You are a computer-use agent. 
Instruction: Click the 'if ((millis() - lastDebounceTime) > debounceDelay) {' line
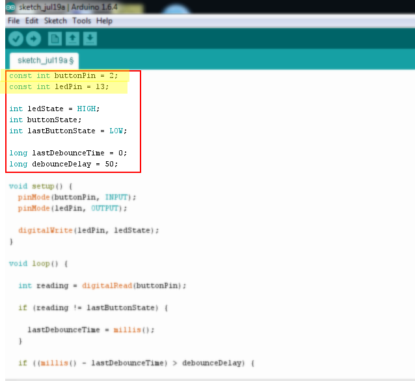137,363
